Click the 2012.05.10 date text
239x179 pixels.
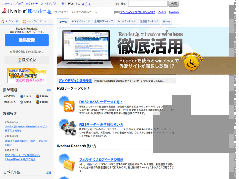[11, 122]
